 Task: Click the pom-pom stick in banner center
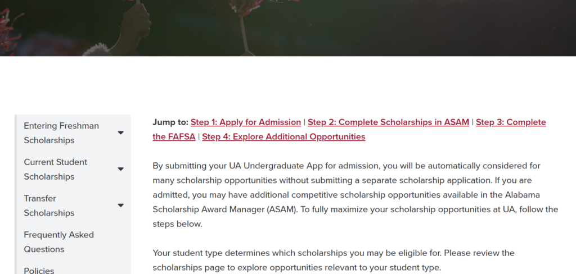(244, 35)
